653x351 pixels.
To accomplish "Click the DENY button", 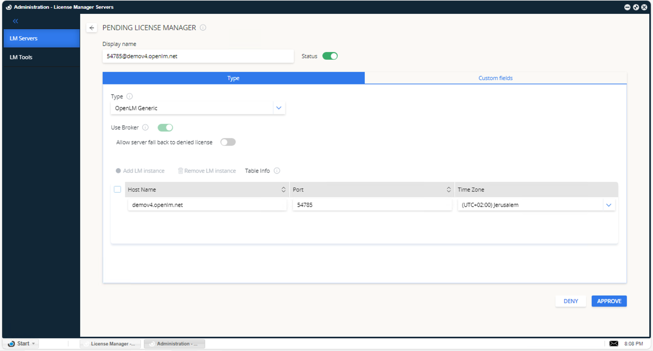I will (x=570, y=301).
